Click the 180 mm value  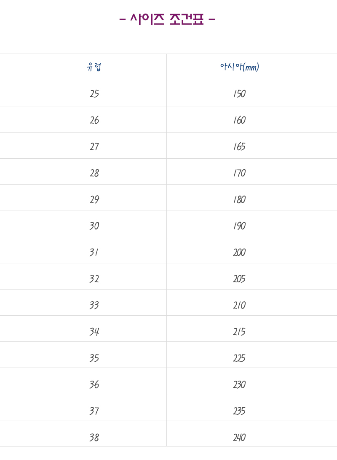(x=240, y=199)
